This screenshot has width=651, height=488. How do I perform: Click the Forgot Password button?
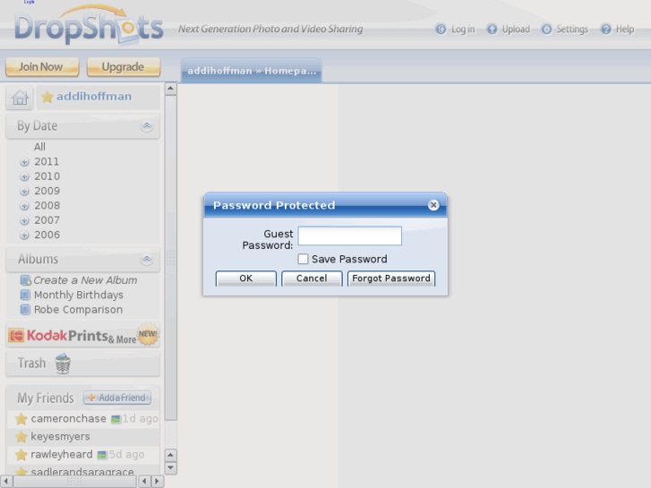(391, 278)
